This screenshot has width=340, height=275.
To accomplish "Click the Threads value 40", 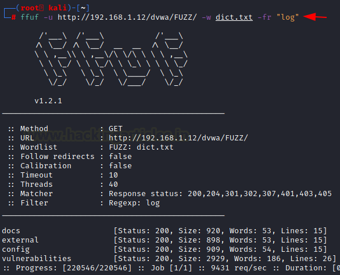I will (113, 184).
